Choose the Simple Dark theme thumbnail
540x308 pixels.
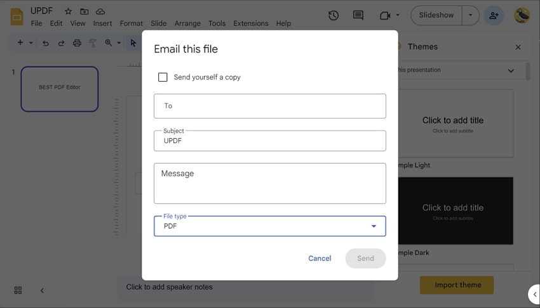click(x=456, y=211)
